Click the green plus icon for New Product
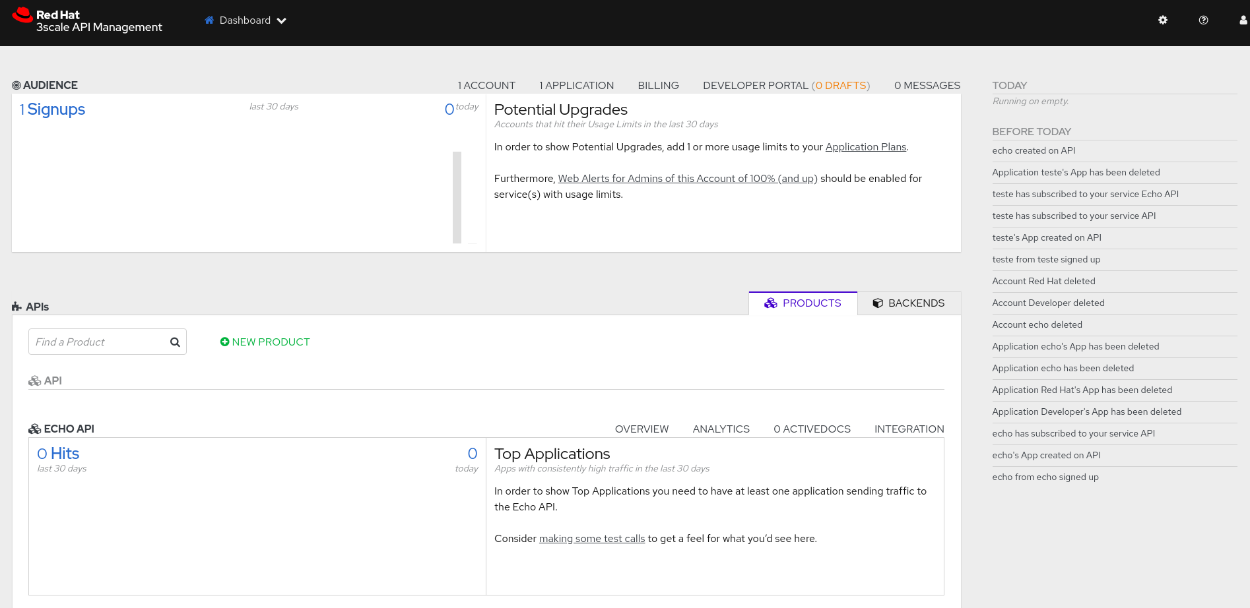1250x608 pixels. point(224,342)
